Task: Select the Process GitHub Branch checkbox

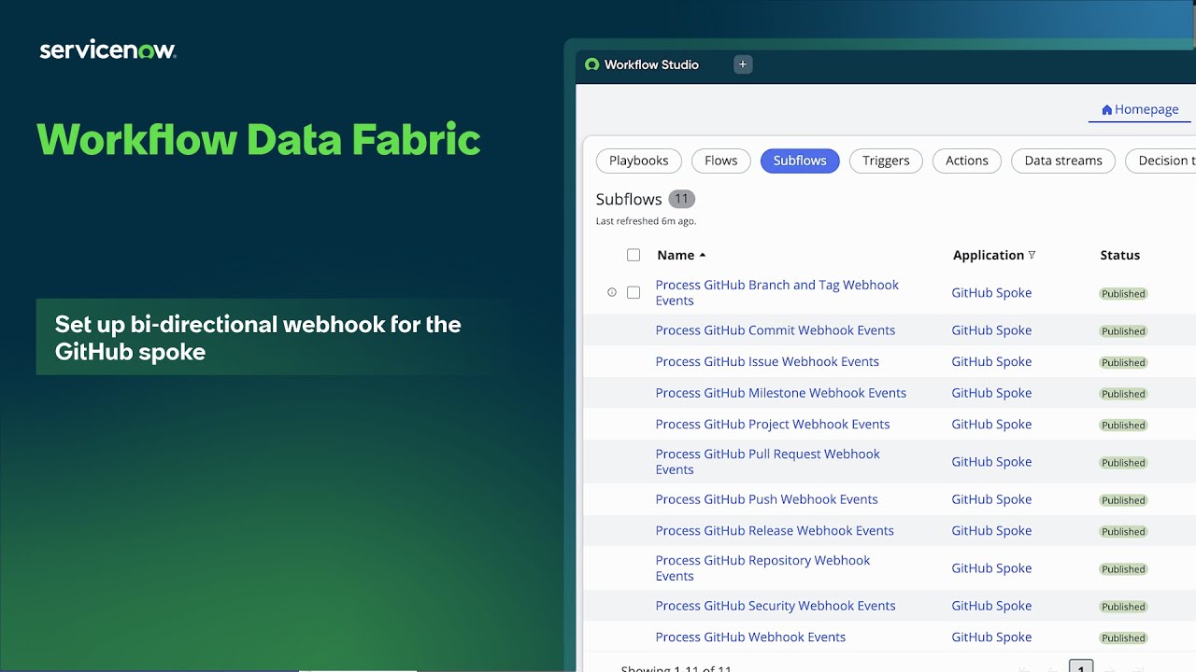Action: click(x=634, y=292)
